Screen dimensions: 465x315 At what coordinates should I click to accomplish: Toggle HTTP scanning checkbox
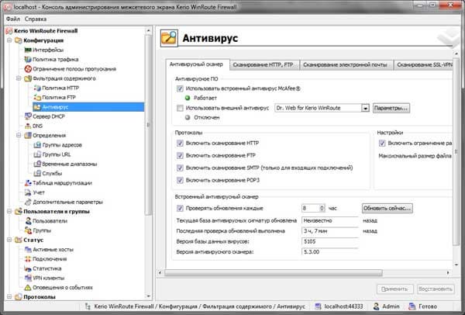[x=180, y=143]
